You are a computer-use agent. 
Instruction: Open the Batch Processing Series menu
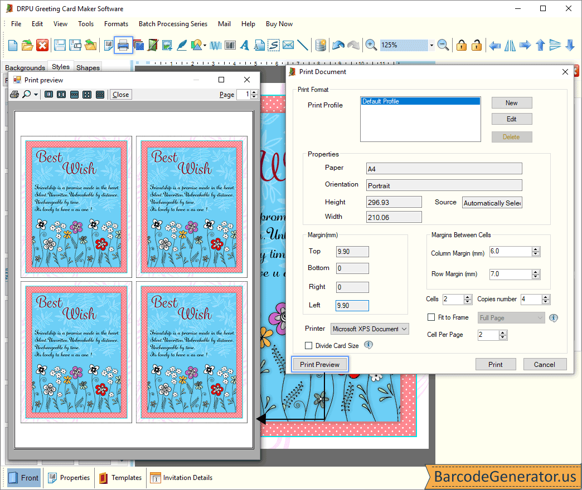(173, 24)
